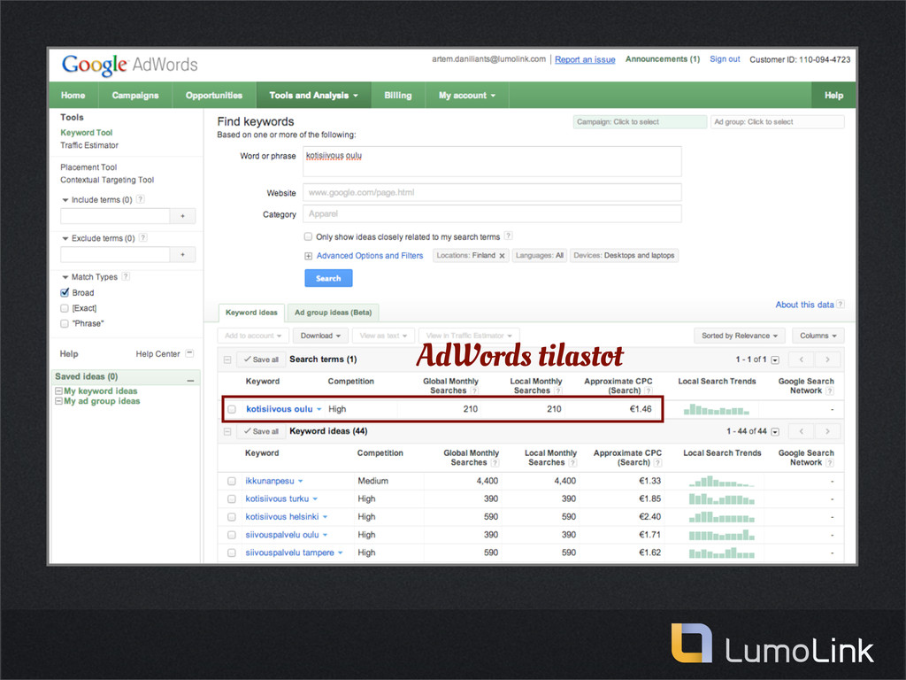Click Report an issue link

(x=585, y=59)
